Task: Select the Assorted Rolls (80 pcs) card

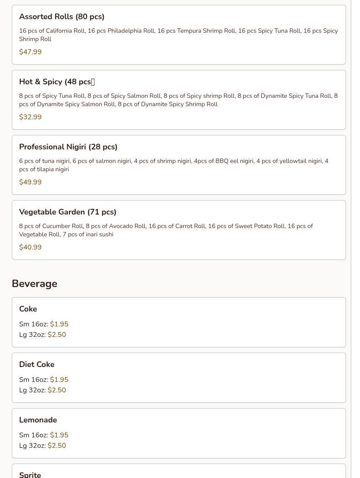Action: pos(179,35)
